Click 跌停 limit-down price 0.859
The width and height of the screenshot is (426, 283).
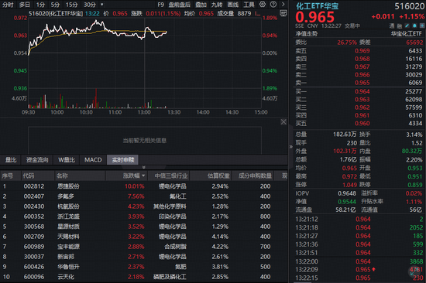tap(415, 185)
